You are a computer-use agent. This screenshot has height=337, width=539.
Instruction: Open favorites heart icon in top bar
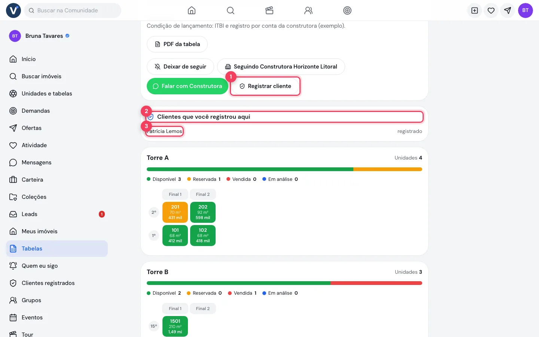(491, 10)
